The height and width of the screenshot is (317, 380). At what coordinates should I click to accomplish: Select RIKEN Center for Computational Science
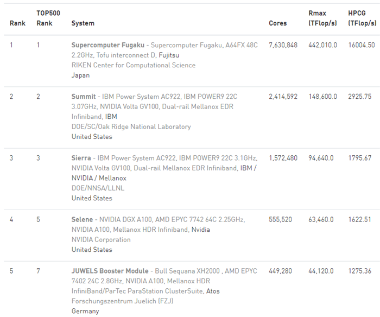pos(133,66)
